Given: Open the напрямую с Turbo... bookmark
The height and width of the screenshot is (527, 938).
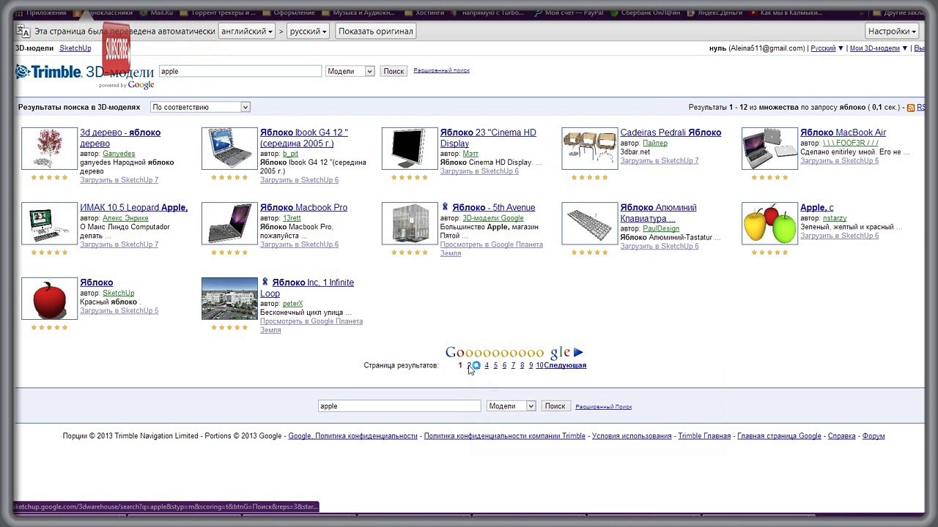Looking at the screenshot, I should click(489, 12).
